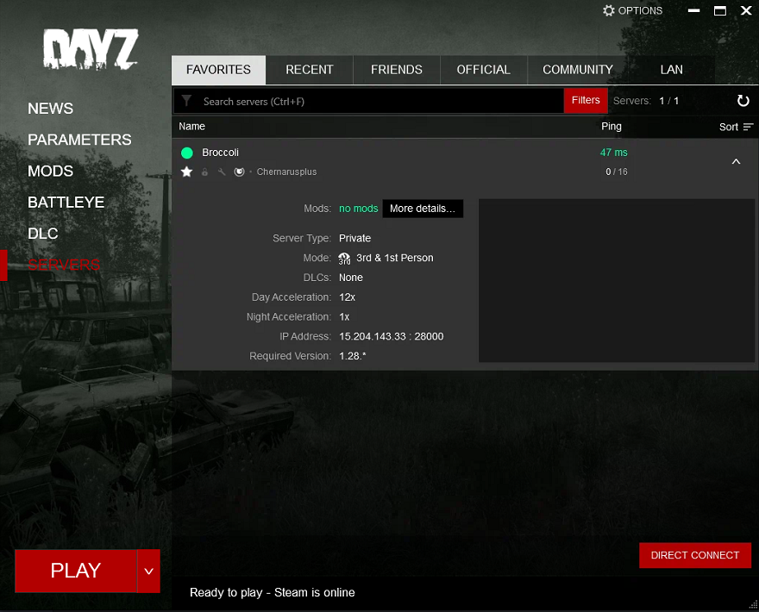Click the Direct Connect button

695,555
